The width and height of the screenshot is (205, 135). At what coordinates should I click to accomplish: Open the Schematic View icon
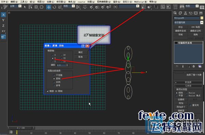pos(168,7)
